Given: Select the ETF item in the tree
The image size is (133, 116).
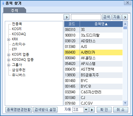Looking at the screenshot, I should 14,49.
